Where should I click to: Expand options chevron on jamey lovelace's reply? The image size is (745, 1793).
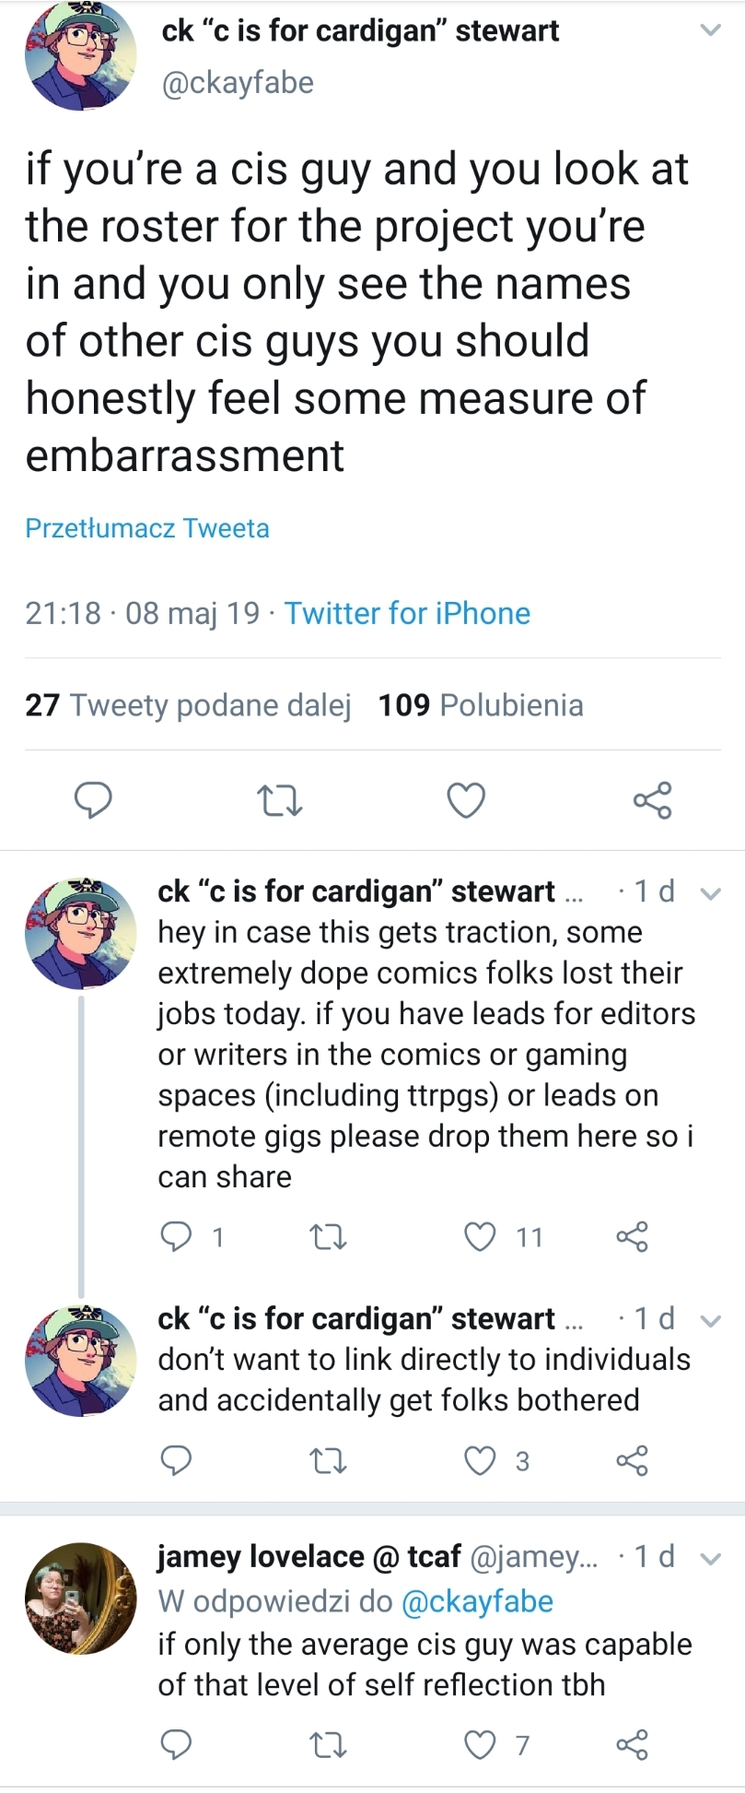click(x=710, y=1559)
